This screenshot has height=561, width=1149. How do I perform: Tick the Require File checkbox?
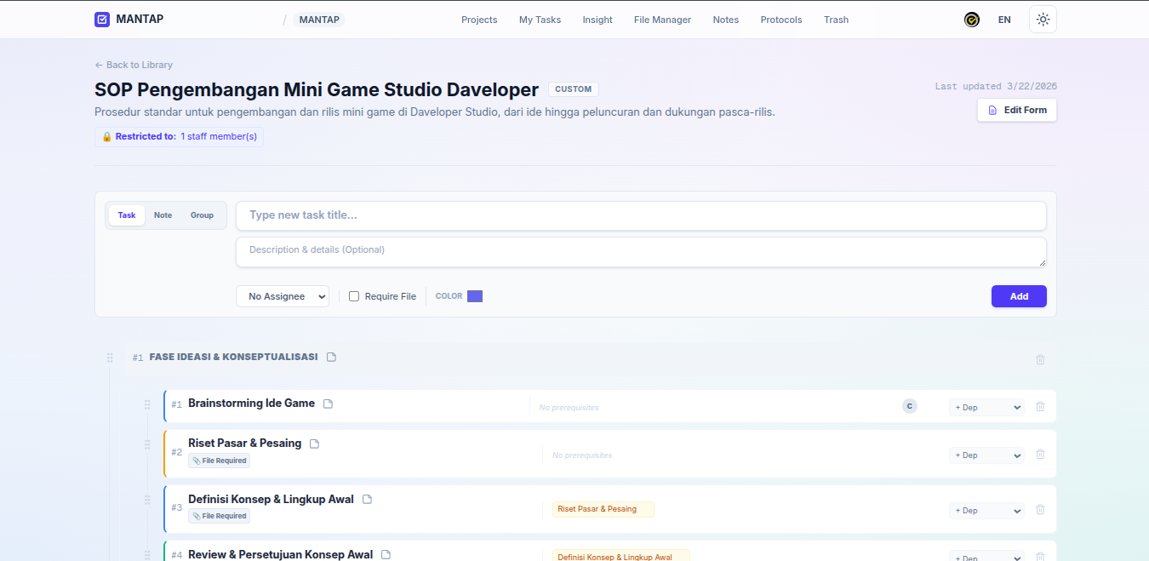(354, 296)
